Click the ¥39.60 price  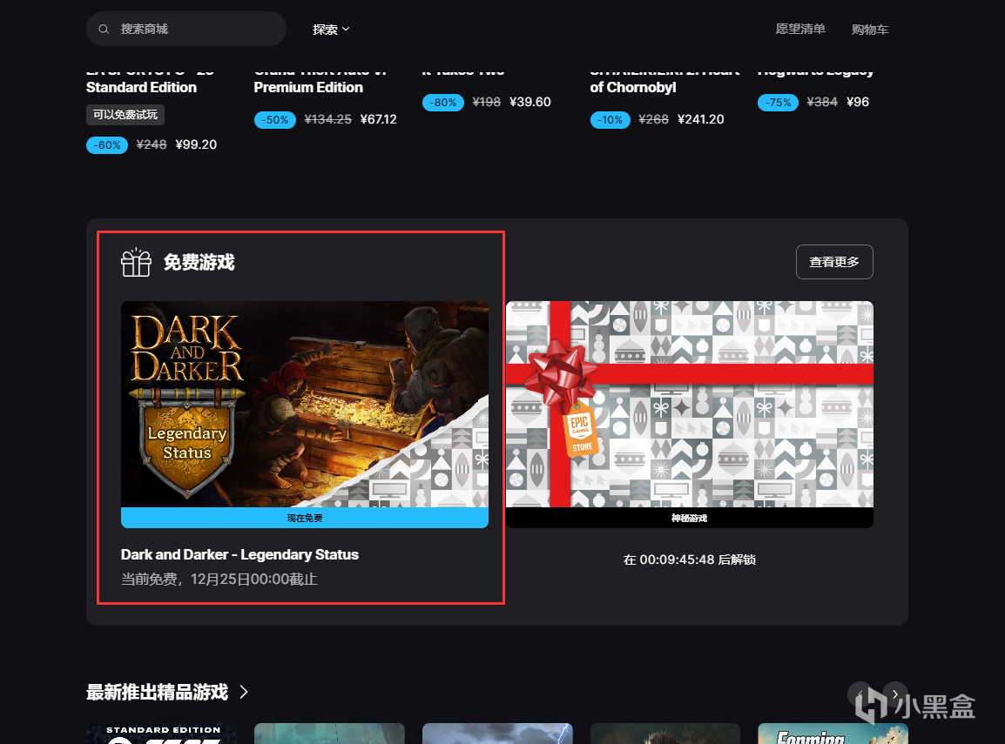pos(530,102)
